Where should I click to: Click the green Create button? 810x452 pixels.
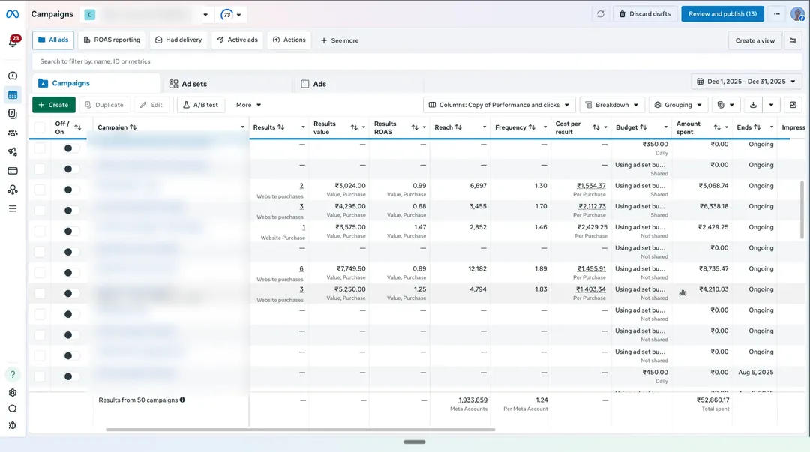[x=54, y=105]
